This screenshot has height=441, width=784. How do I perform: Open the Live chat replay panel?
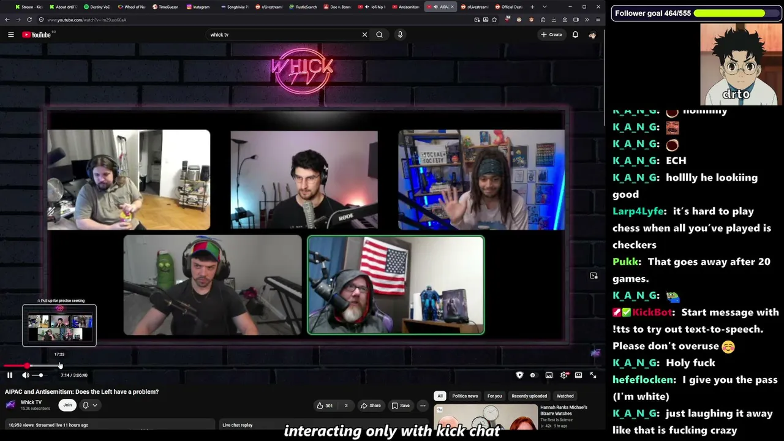[325, 425]
